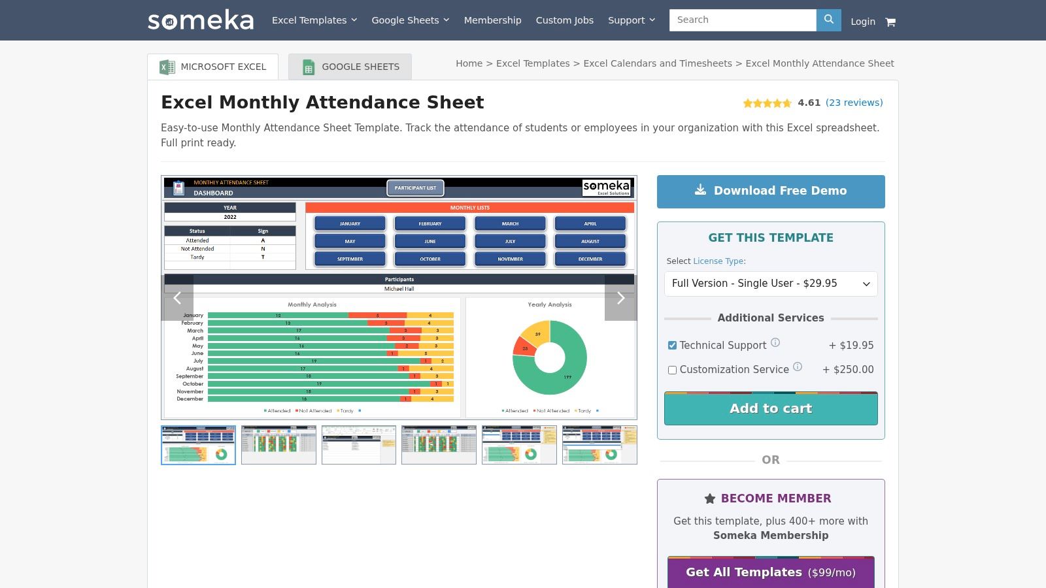Click the info icon beside Technical Support
The width and height of the screenshot is (1046, 588).
(775, 342)
